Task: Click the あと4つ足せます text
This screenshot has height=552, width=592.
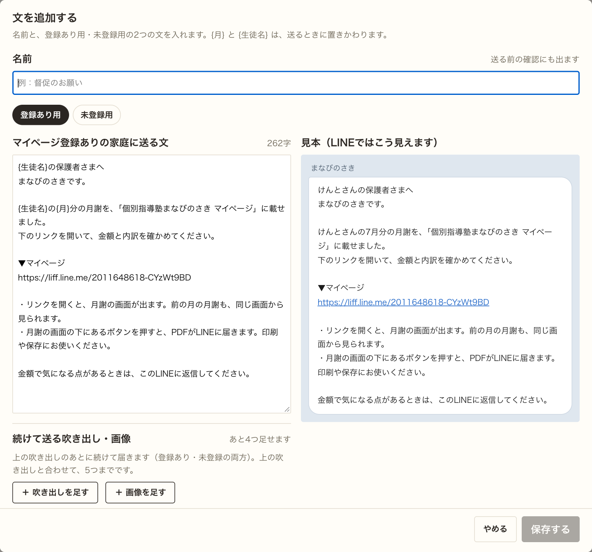Action: point(260,439)
